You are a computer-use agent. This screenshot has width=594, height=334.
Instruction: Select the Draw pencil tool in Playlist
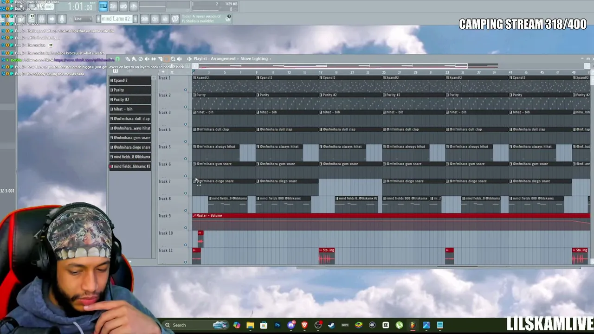click(128, 59)
